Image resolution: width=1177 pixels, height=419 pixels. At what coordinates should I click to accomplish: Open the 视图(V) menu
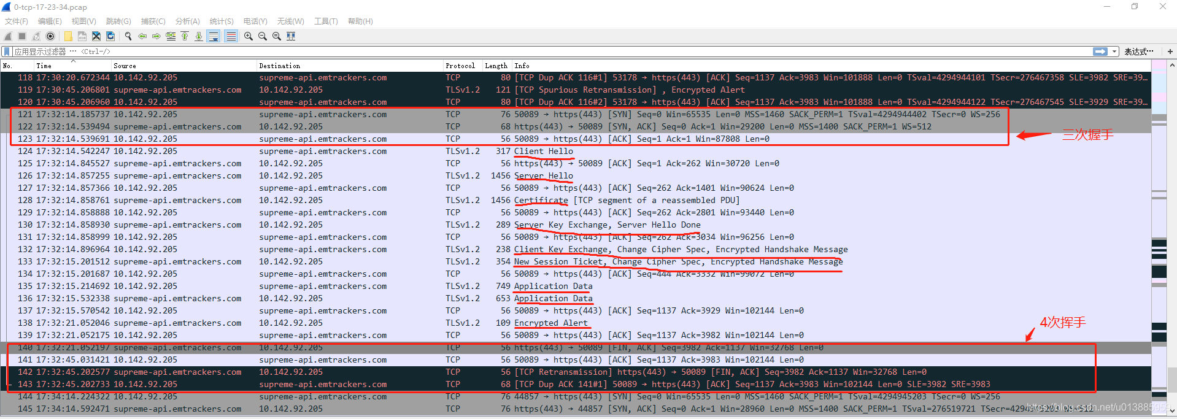click(x=83, y=21)
